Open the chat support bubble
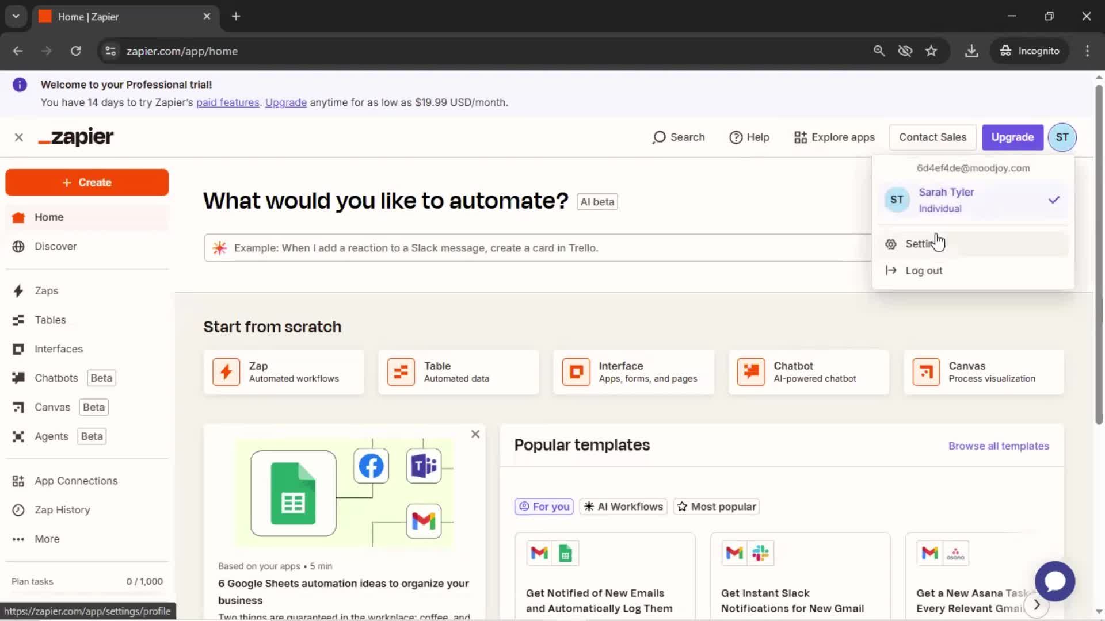This screenshot has height=621, width=1105. point(1055,581)
